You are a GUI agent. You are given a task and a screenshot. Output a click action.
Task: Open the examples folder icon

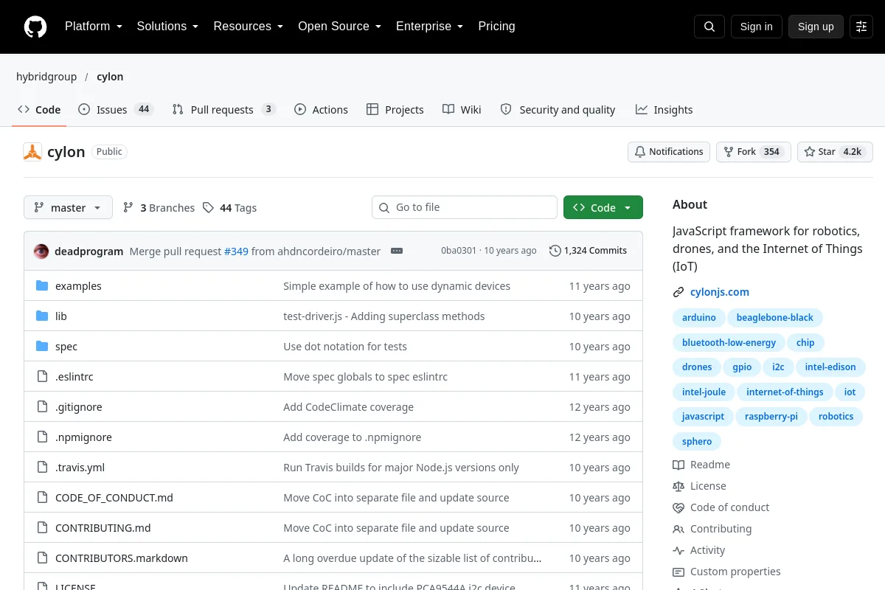[42, 286]
